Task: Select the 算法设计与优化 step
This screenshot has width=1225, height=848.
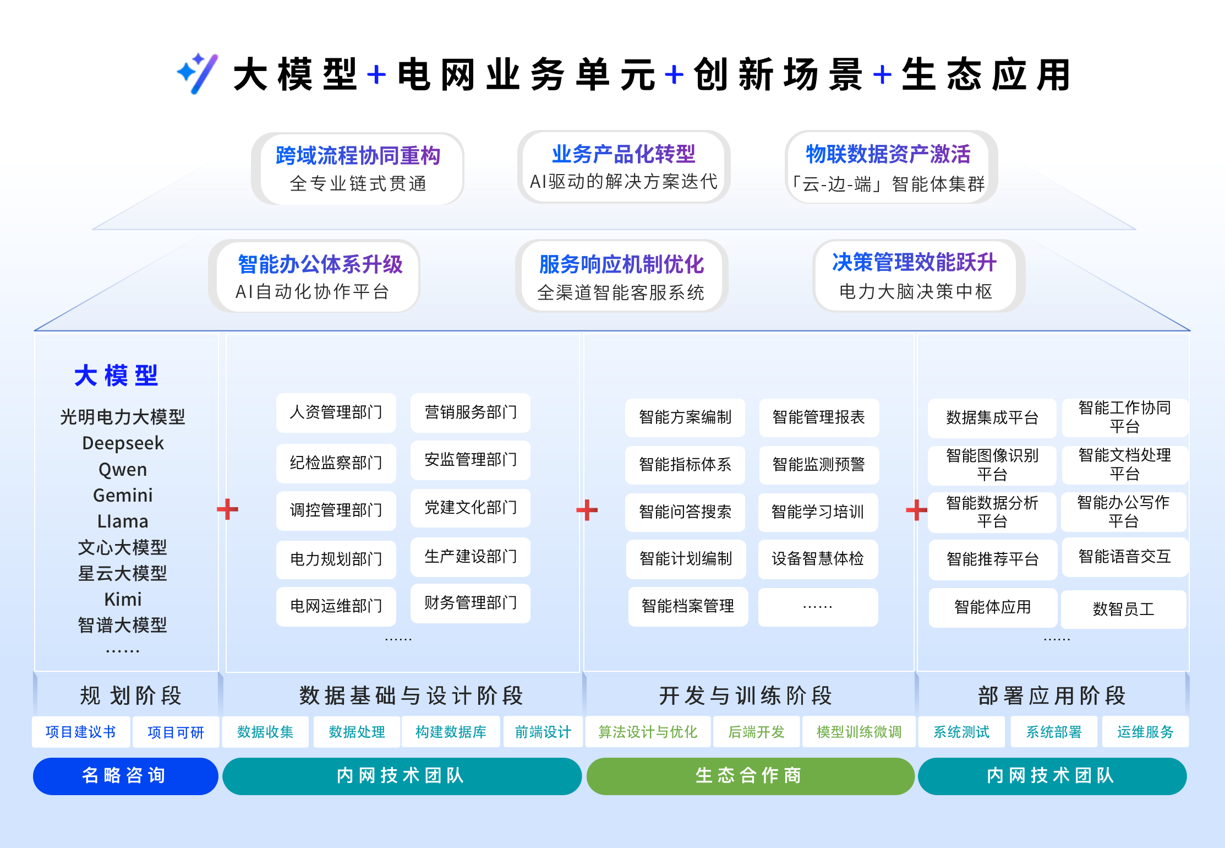Action: tap(648, 732)
